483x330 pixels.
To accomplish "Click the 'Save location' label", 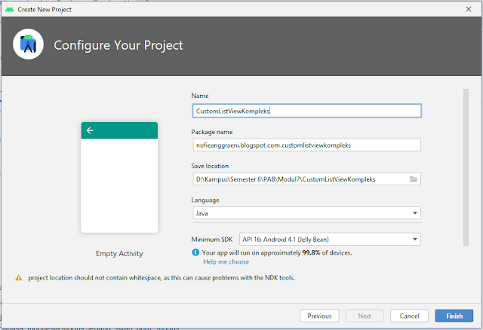I will (210, 166).
